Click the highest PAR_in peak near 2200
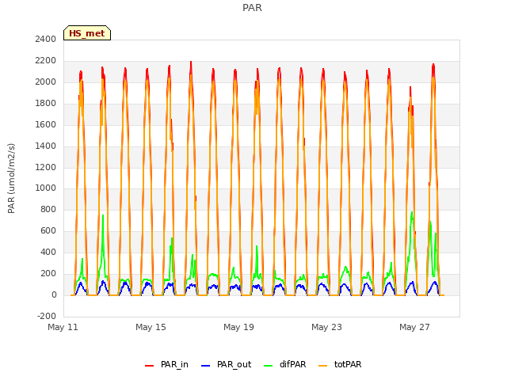Screen dimensions: 507x380 tap(191, 63)
